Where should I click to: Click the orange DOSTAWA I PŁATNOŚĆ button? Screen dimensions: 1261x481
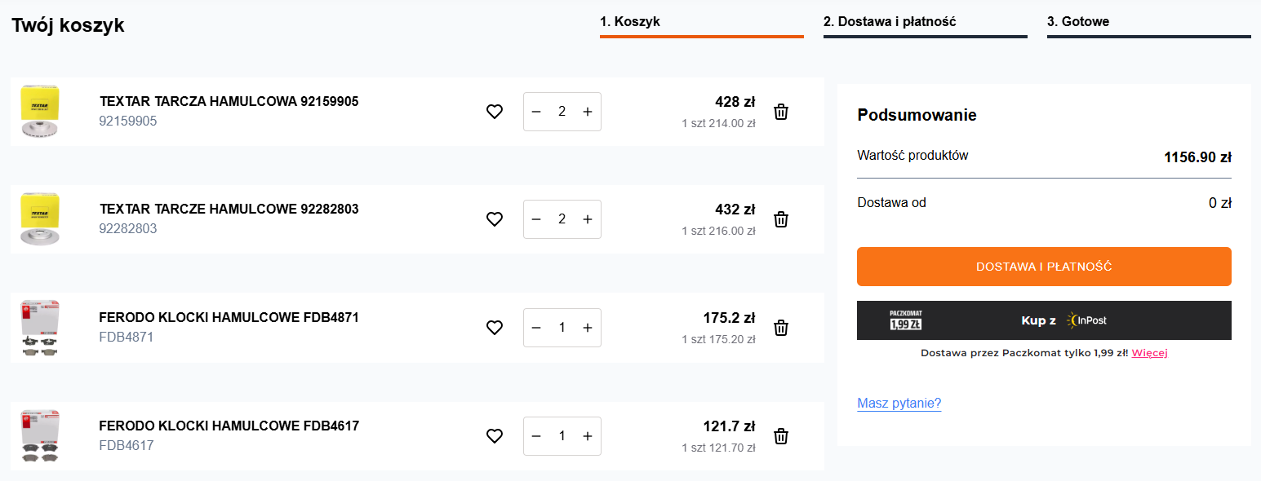click(1044, 267)
